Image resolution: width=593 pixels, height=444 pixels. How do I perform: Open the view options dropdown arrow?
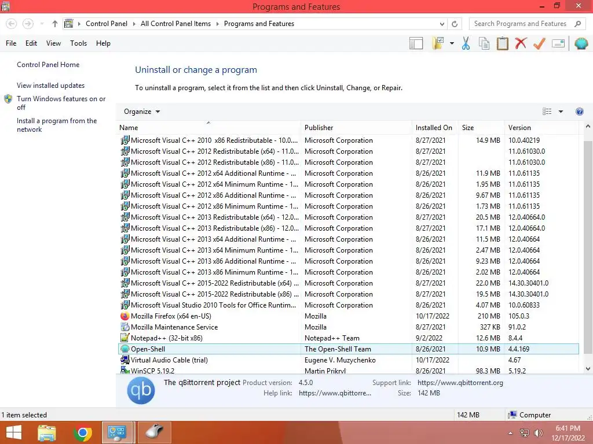[561, 112]
